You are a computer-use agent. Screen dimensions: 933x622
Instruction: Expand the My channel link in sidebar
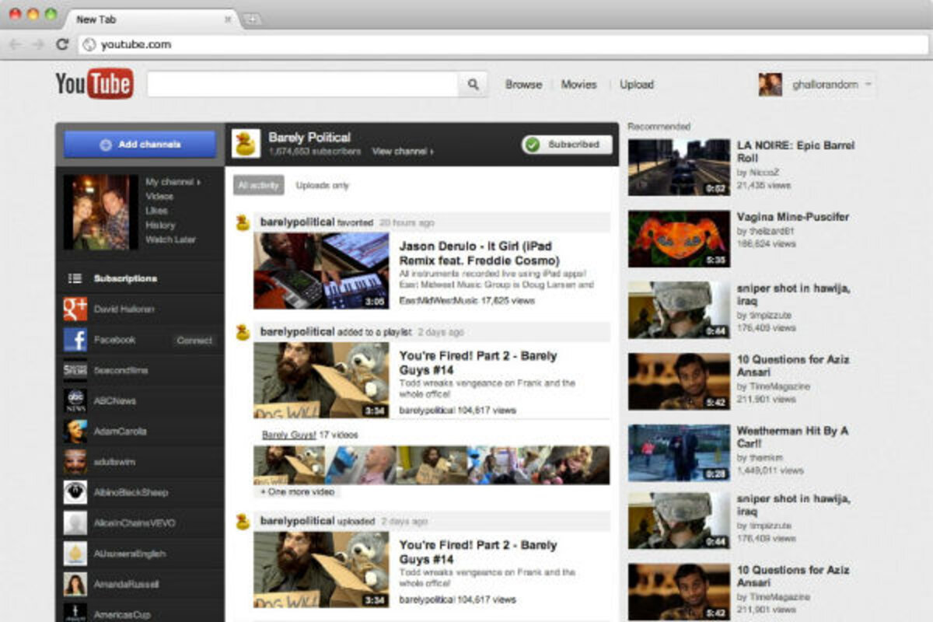[173, 182]
